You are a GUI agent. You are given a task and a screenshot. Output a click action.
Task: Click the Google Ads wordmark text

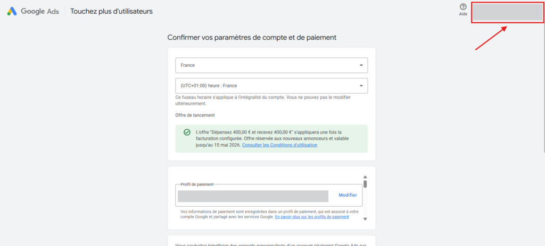click(40, 11)
